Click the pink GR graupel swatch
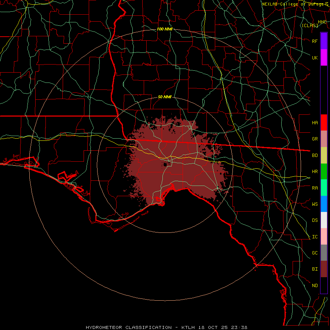 click(x=324, y=139)
